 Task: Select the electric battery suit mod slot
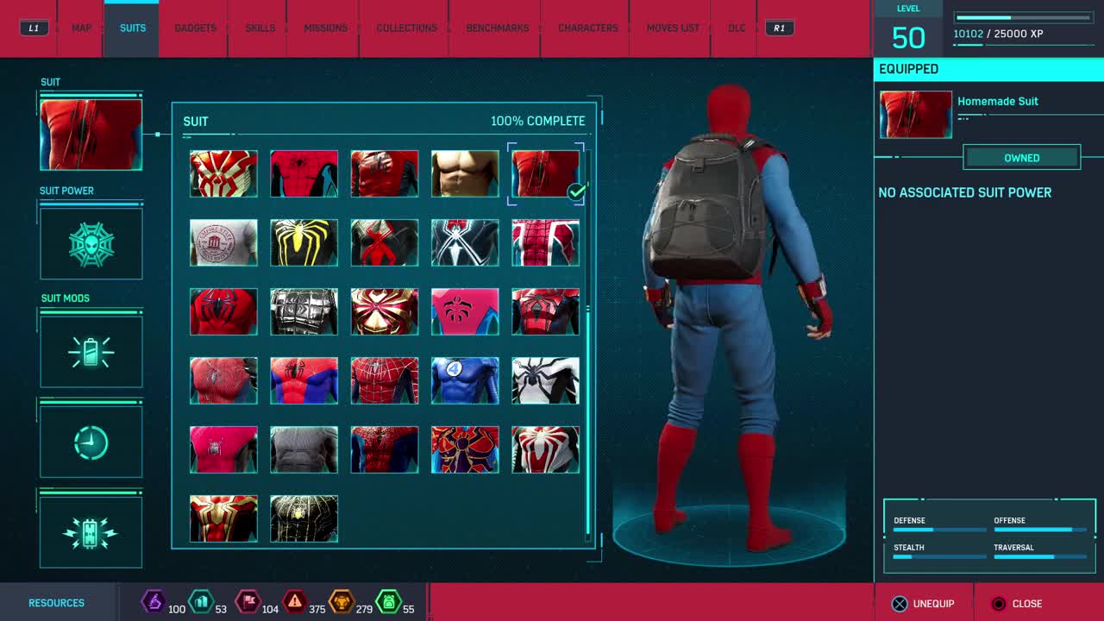tap(91, 533)
